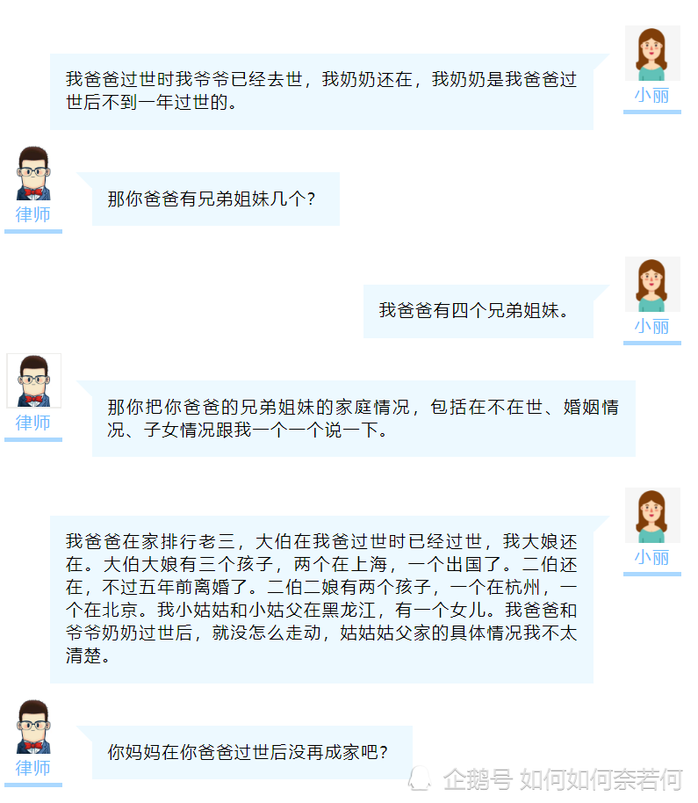Click 小丽's avatar beside the first message
The width and height of the screenshot is (698, 803).
coord(652,54)
